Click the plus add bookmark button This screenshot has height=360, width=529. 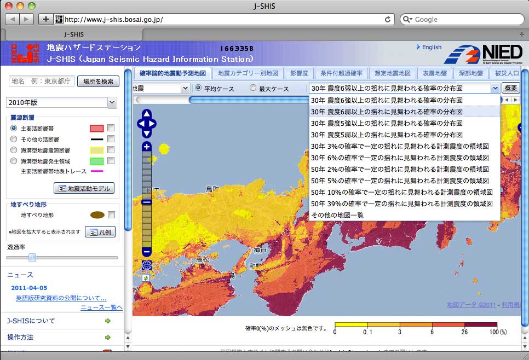[45, 19]
